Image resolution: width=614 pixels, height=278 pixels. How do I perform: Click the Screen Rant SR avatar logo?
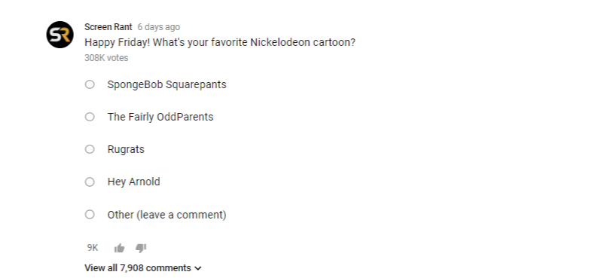coord(60,35)
